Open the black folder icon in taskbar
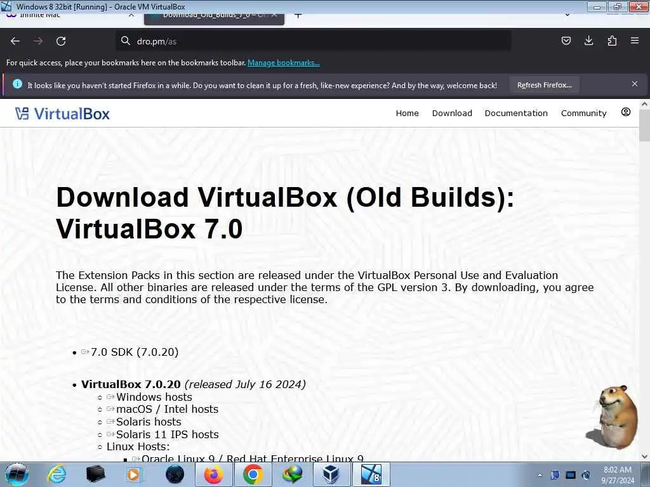Viewport: 650px width, 487px height. point(95,474)
